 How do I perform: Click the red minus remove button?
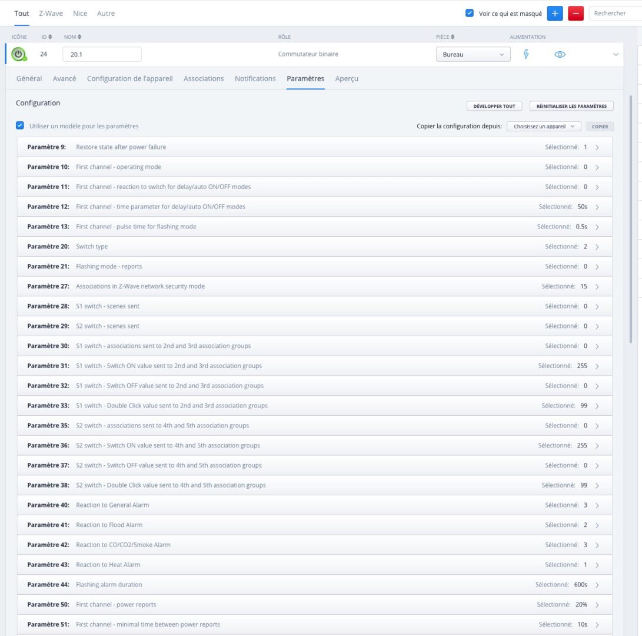(x=576, y=14)
